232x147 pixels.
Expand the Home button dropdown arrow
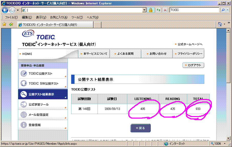click(225, 24)
